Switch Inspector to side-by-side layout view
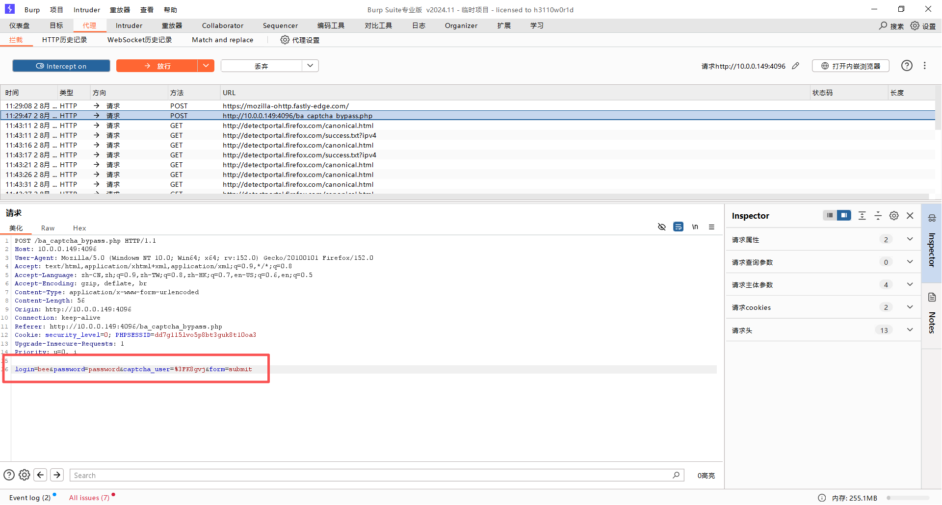The width and height of the screenshot is (942, 505). [x=844, y=215]
